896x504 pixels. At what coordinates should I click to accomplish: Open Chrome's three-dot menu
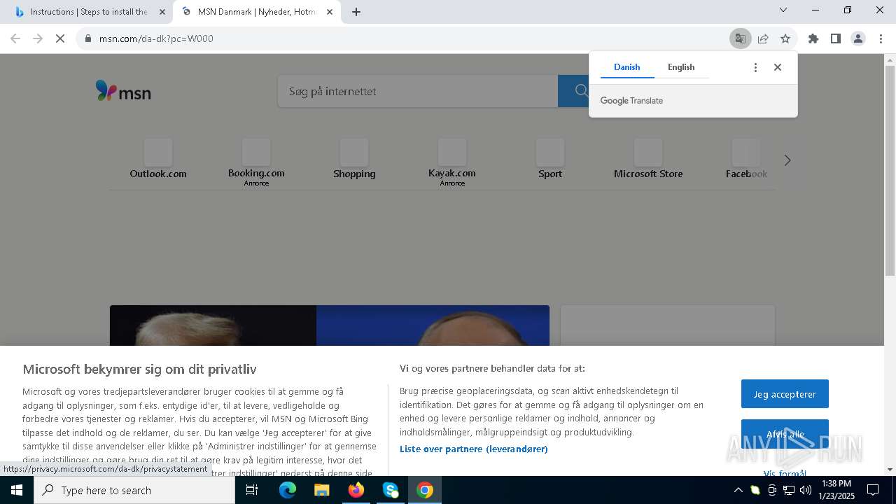coord(881,38)
